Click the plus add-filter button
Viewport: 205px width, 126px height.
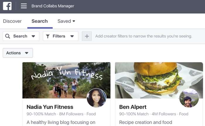87,36
